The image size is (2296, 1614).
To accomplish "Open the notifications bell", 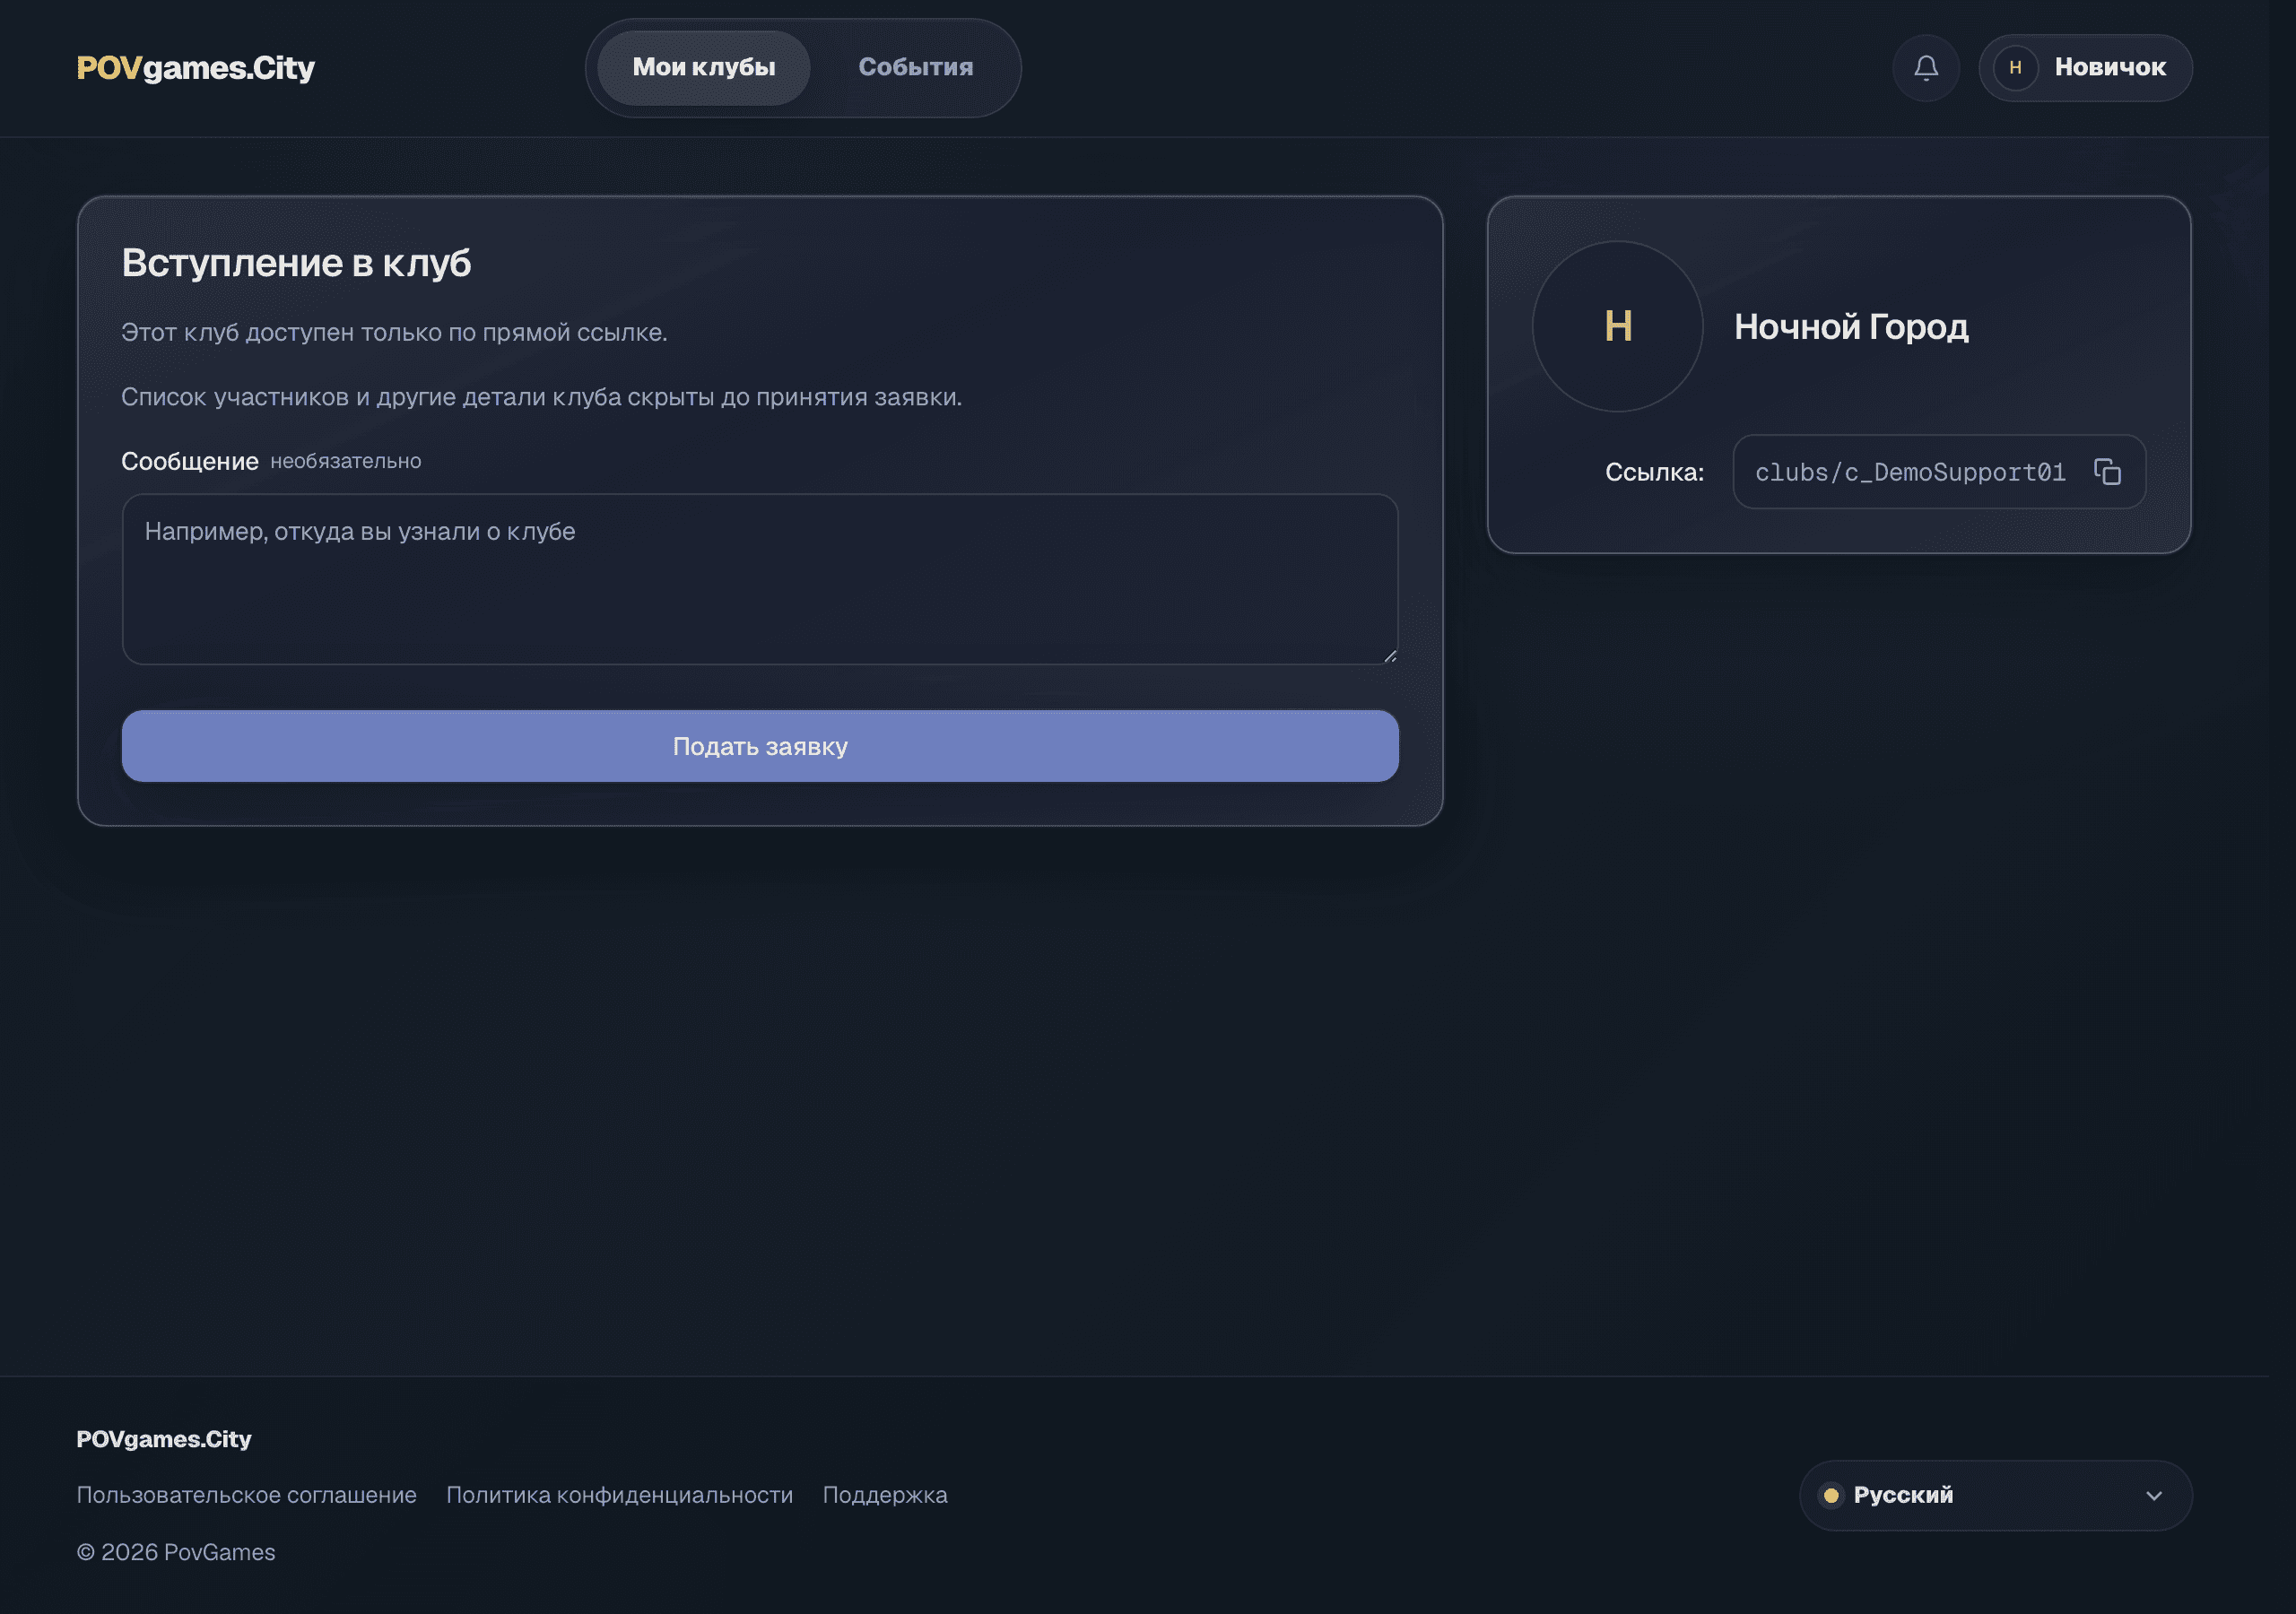I will (1925, 68).
